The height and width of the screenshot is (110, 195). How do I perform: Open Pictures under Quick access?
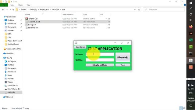[10, 31]
